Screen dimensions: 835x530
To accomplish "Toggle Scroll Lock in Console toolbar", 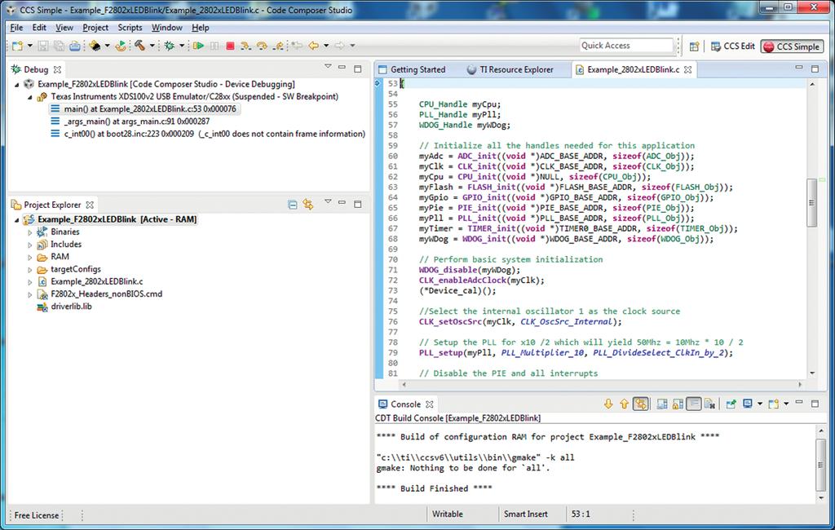I will (x=678, y=404).
